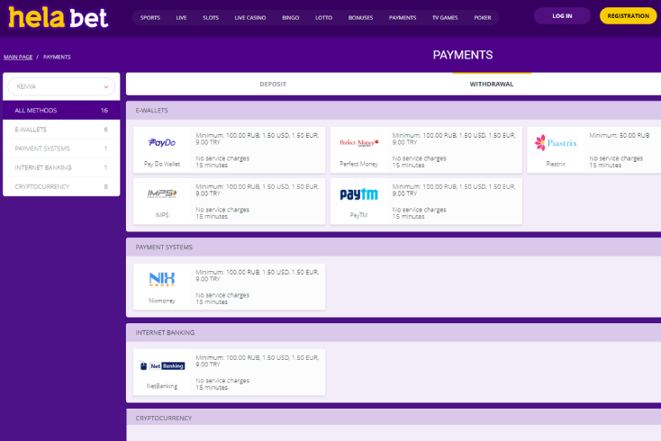Open the Lotto page
Viewport: 661px width, 441px height.
click(324, 18)
